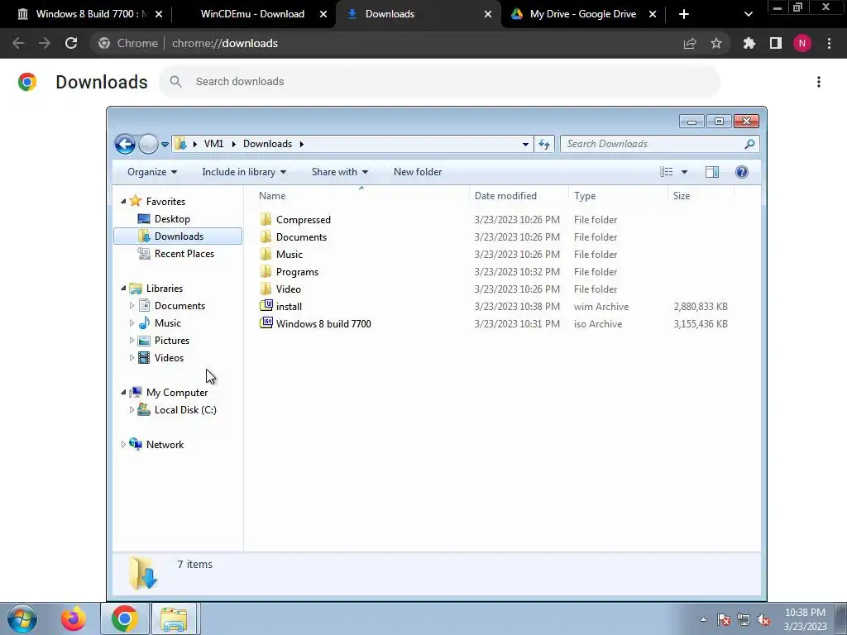The width and height of the screenshot is (847, 635).
Task: Select the Music folder icon in file list
Action: click(266, 254)
